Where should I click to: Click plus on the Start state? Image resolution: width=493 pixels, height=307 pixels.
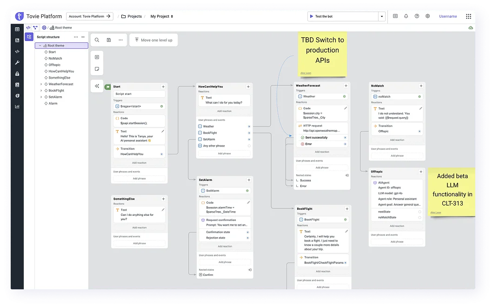pos(163,87)
